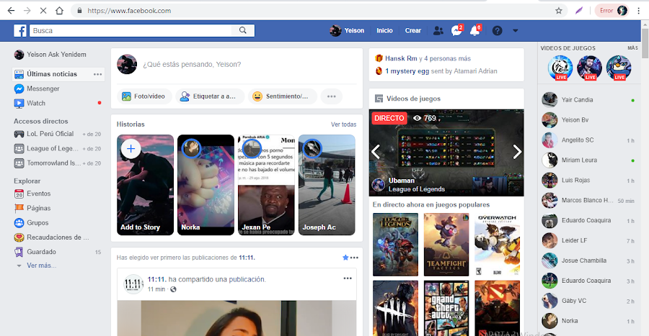Image resolution: width=649 pixels, height=336 pixels.
Task: Click Crear in top bar
Action: tap(412, 30)
